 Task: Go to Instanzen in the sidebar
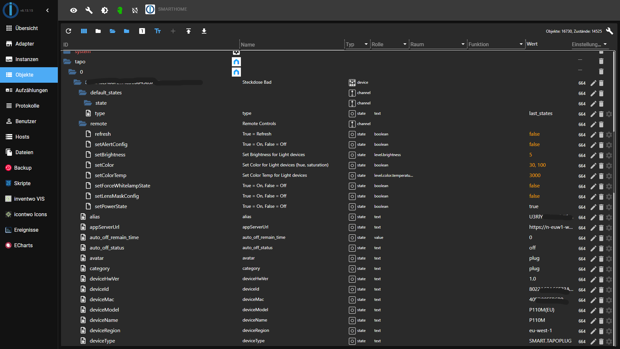[29, 59]
